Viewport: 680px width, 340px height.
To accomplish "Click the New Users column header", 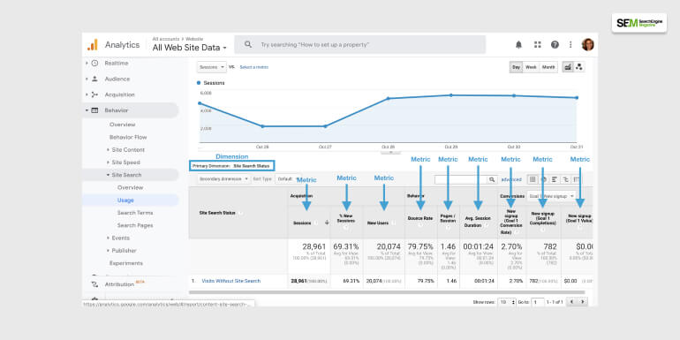I will point(378,223).
